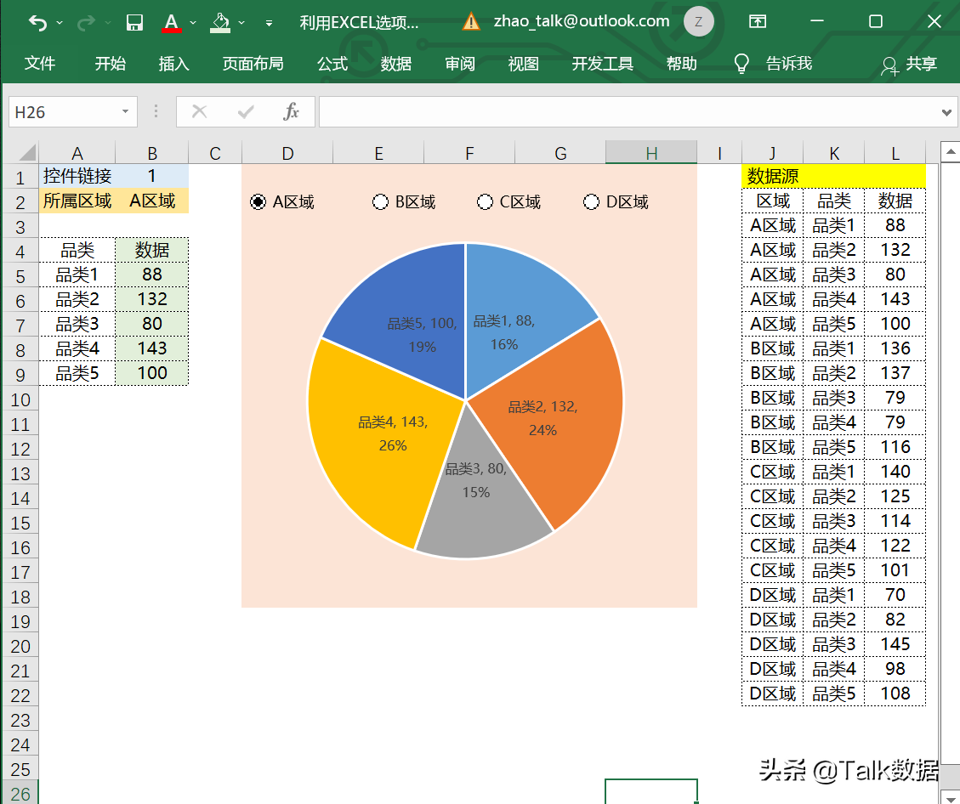Click the lightbulb Tell Me icon
This screenshot has width=960, height=804.
pyautogui.click(x=741, y=64)
